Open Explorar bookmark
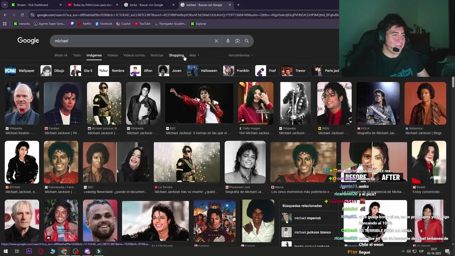 coord(198,24)
